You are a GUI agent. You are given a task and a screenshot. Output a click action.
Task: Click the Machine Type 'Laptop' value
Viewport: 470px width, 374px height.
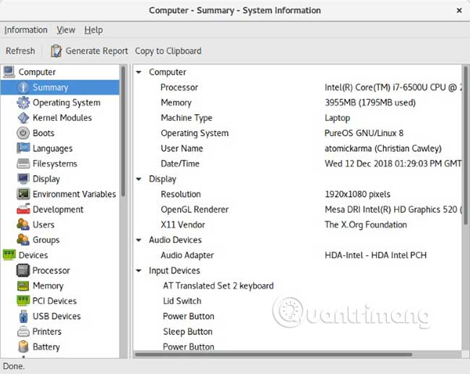[x=337, y=118]
